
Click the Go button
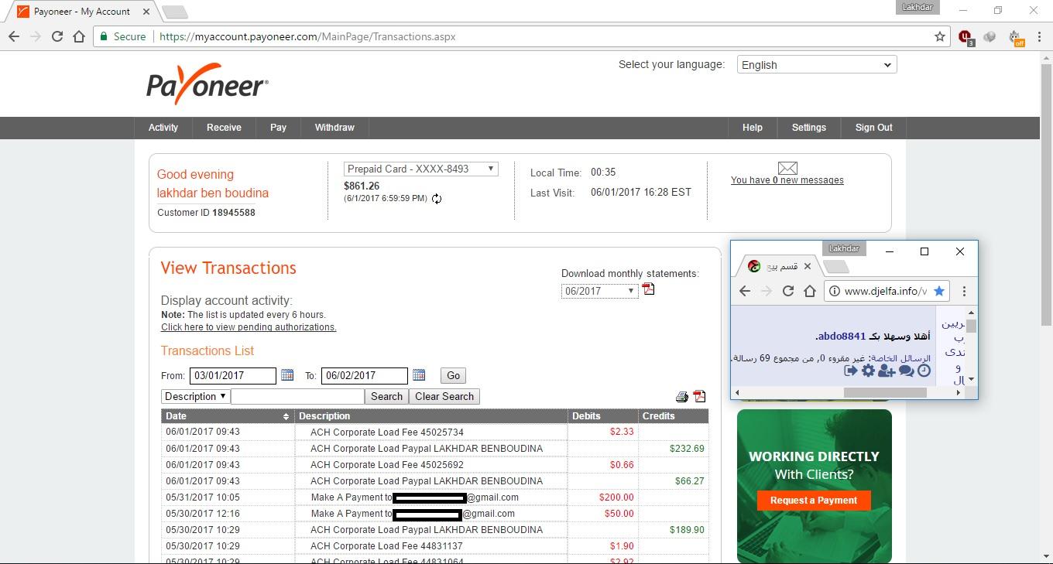(x=453, y=375)
